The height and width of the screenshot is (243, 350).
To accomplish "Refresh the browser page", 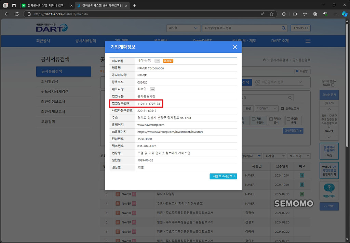I will (17, 14).
